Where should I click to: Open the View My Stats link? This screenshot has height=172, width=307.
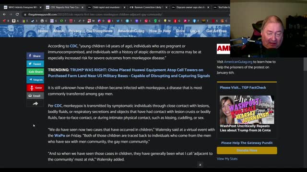click(227, 159)
